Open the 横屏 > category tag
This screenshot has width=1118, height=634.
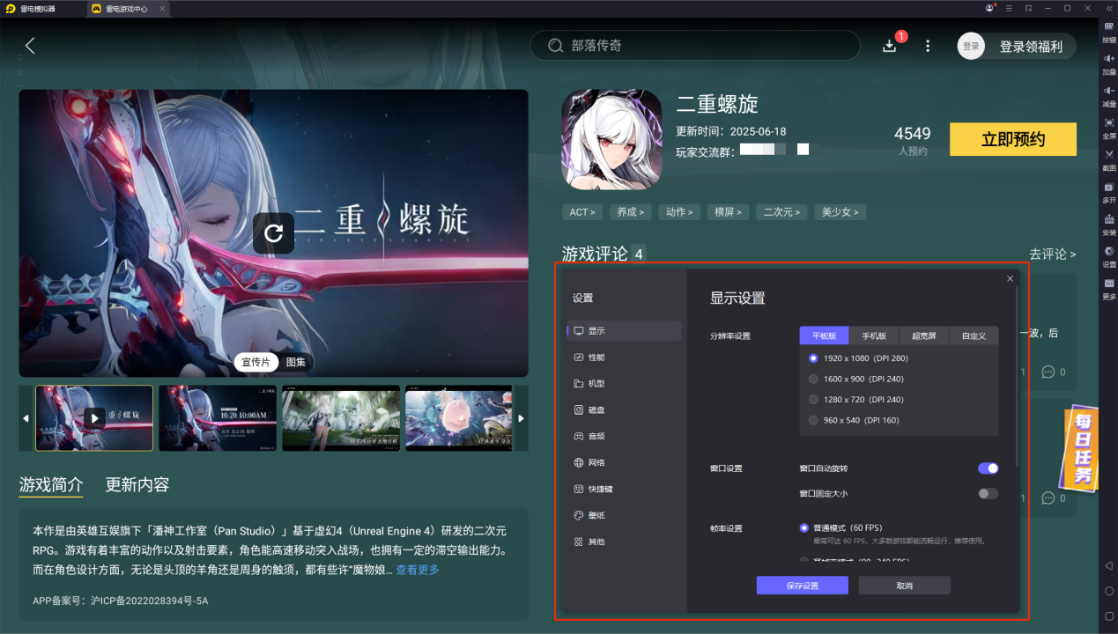(x=728, y=212)
